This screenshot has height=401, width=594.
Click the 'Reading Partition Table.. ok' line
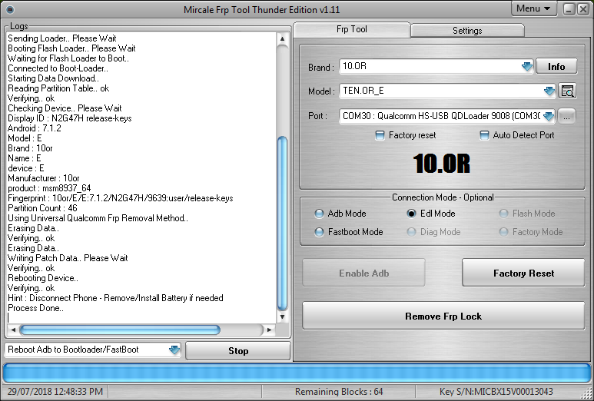pos(58,88)
